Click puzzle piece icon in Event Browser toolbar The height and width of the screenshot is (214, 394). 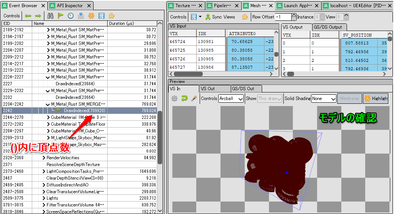coord(111,16)
